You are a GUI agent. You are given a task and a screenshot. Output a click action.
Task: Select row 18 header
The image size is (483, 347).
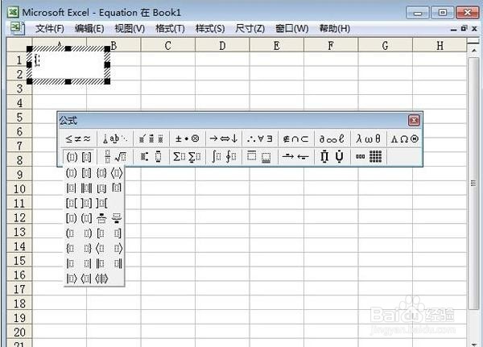pos(19,304)
